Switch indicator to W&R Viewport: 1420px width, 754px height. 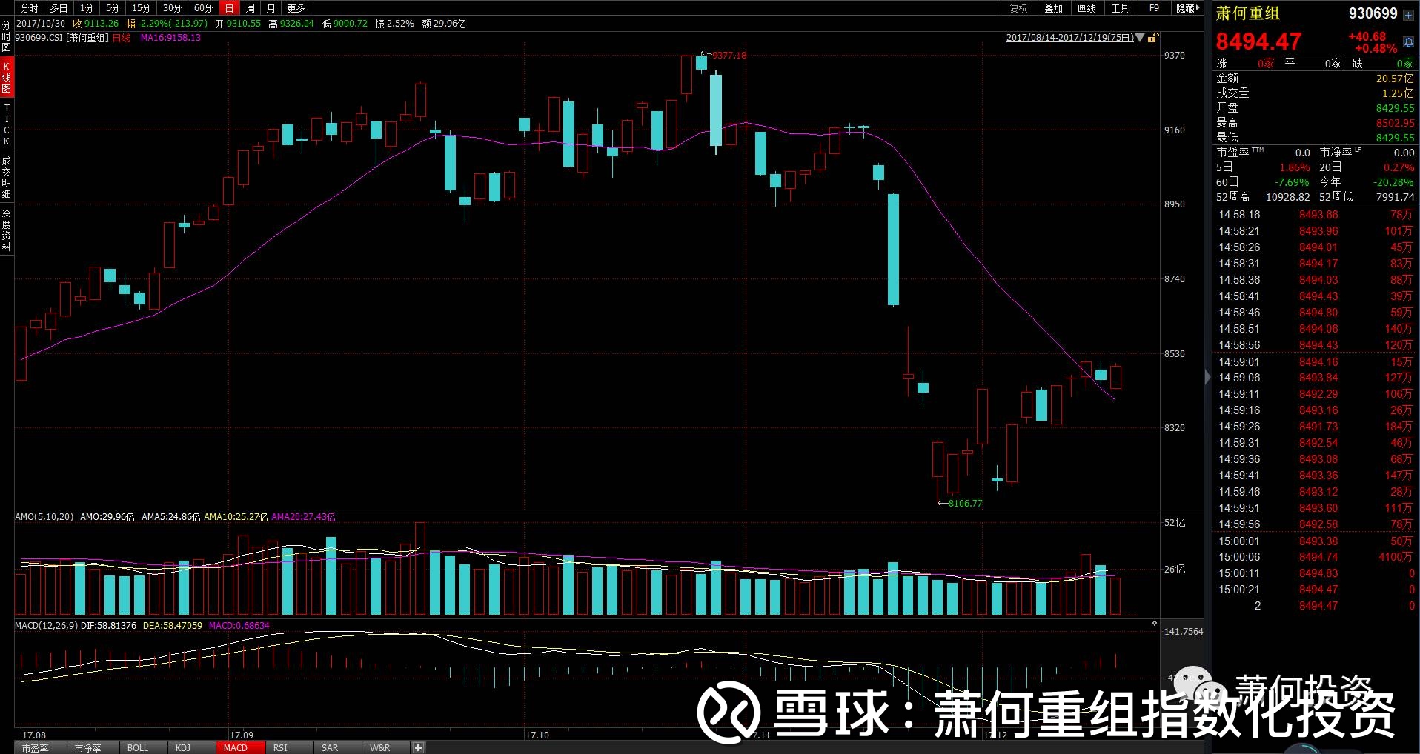[x=379, y=748]
